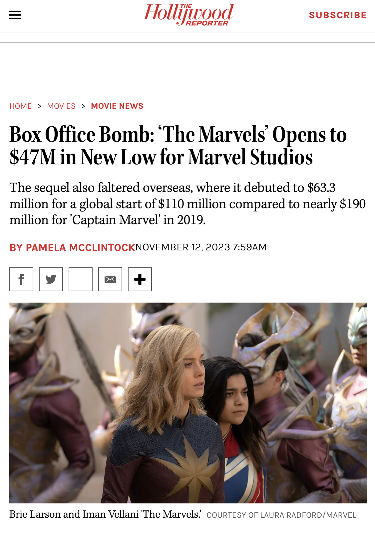
Task: Click the 'Box Office Bomb' article headline
Action: [x=178, y=146]
